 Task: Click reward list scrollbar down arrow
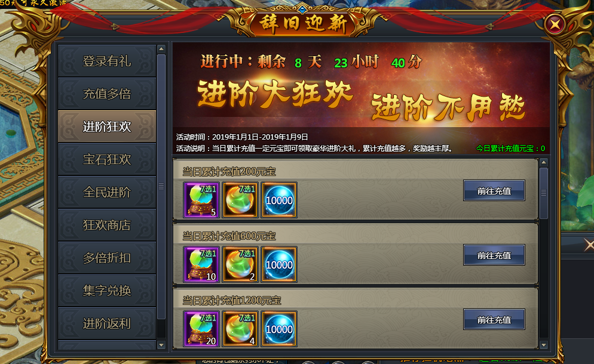pos(544,345)
